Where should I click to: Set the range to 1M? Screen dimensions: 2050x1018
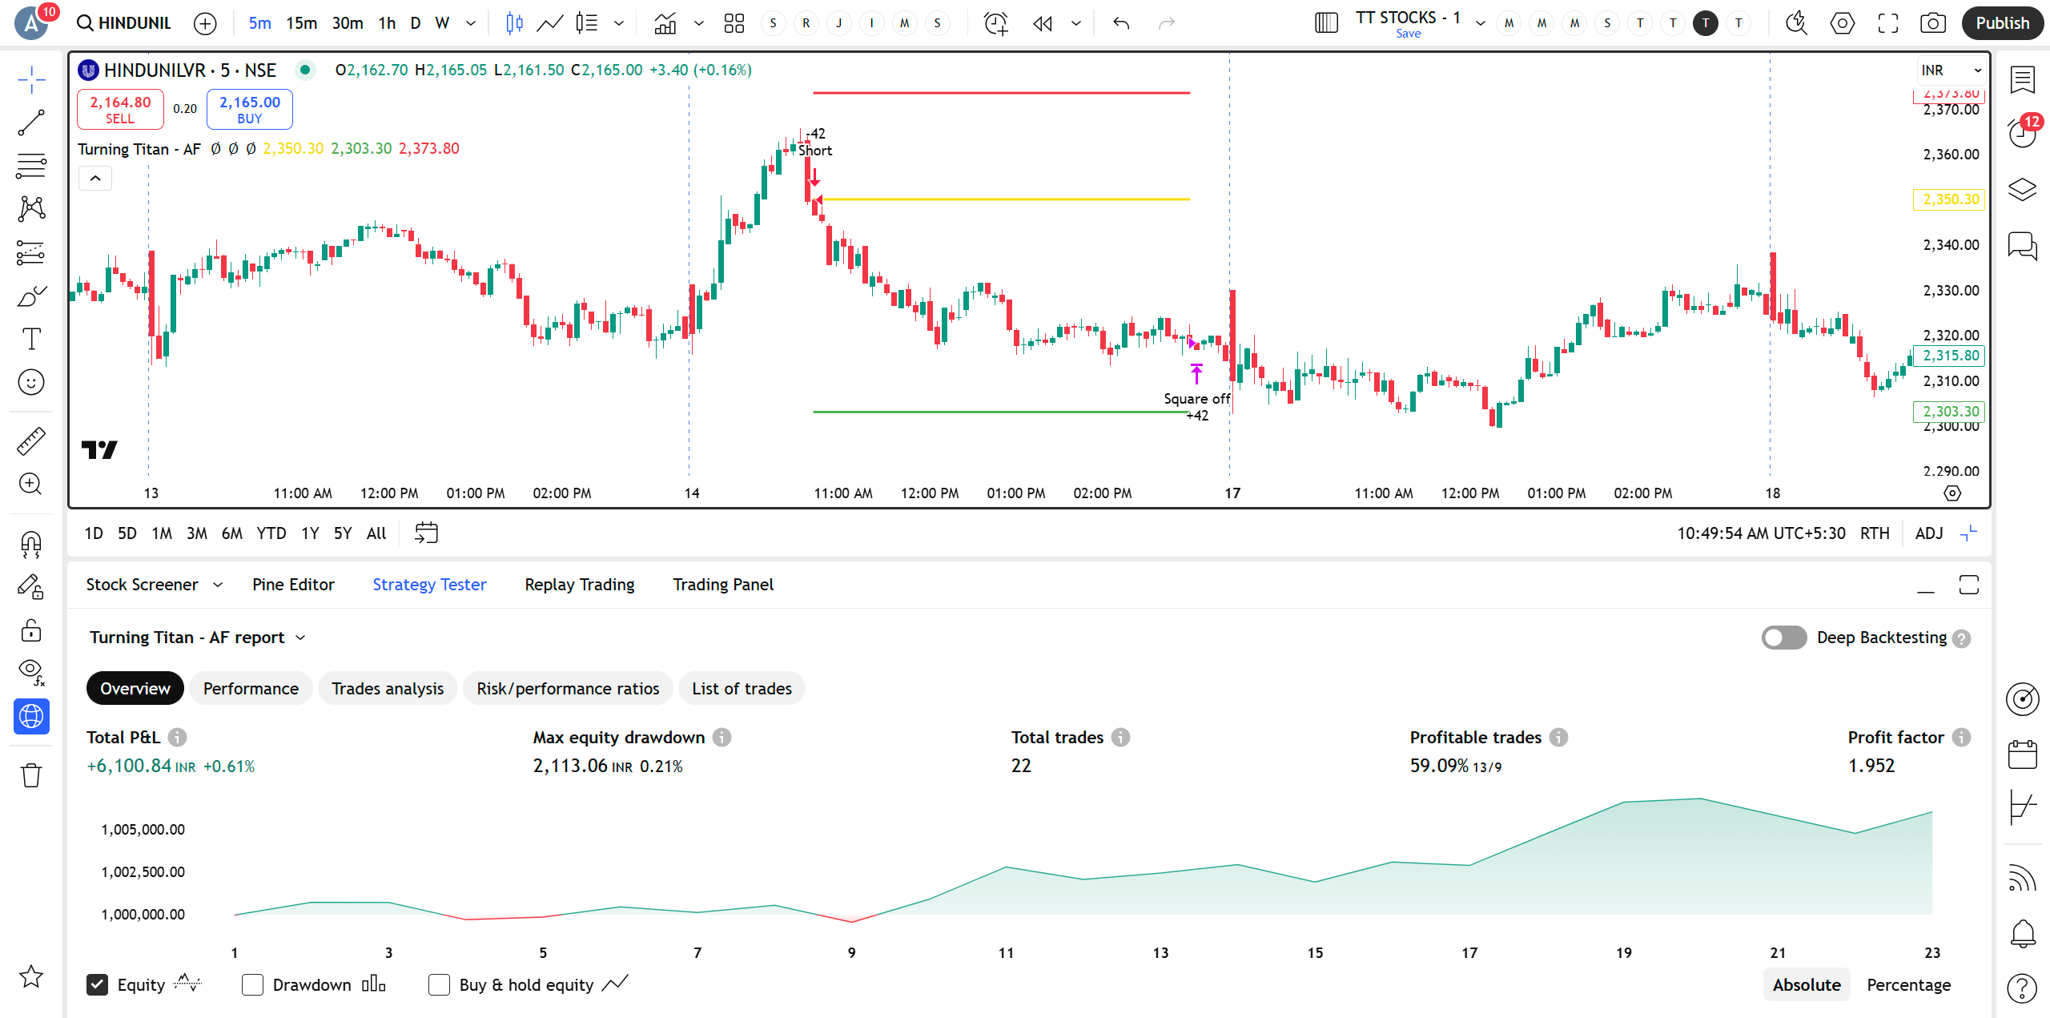162,533
